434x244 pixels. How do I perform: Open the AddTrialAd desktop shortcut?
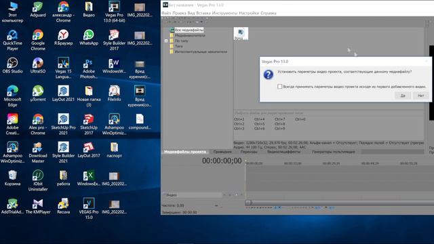pyautogui.click(x=12, y=206)
